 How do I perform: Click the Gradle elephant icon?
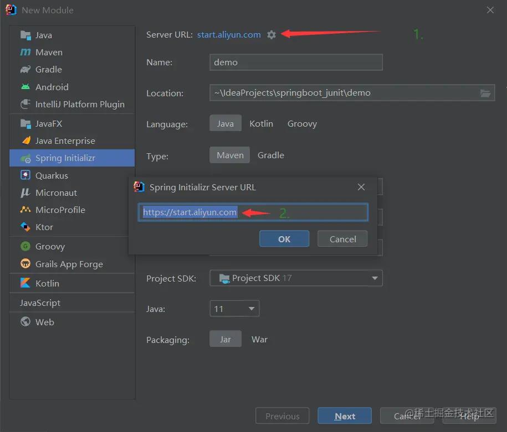[x=25, y=69]
